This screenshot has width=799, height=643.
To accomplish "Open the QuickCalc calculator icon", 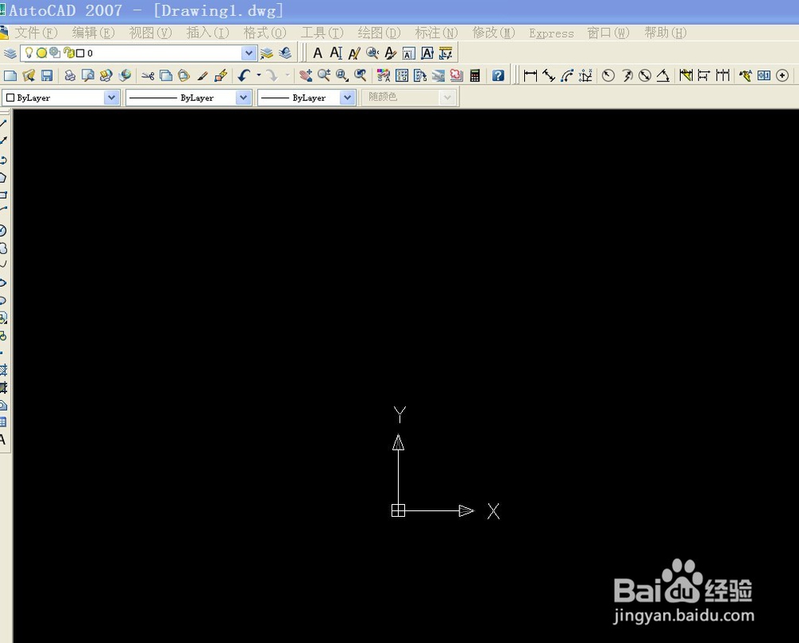I will pyautogui.click(x=475, y=76).
